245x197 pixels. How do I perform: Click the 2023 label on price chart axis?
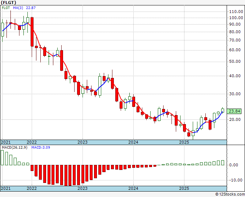pos(83,142)
